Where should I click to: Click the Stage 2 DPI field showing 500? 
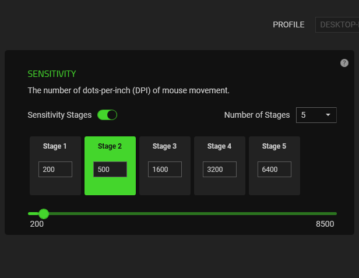pyautogui.click(x=110, y=169)
